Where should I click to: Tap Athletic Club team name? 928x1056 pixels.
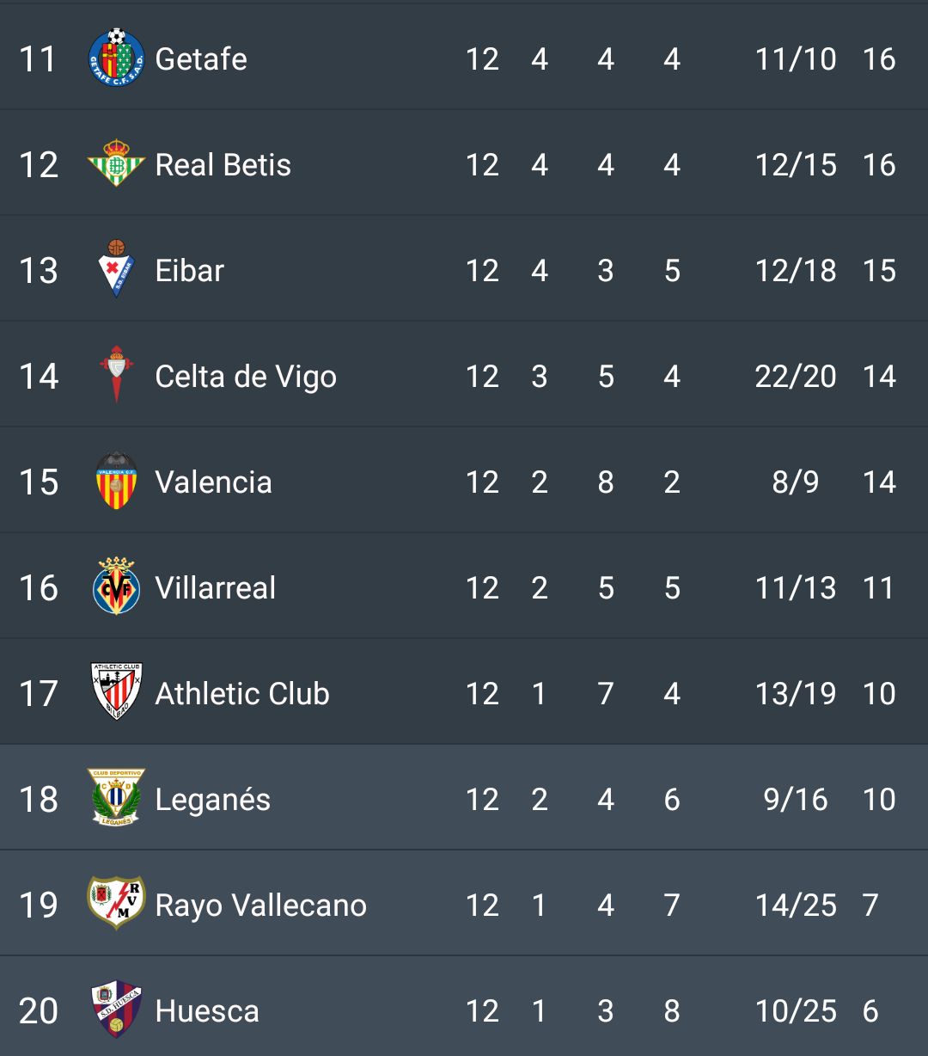pos(242,694)
